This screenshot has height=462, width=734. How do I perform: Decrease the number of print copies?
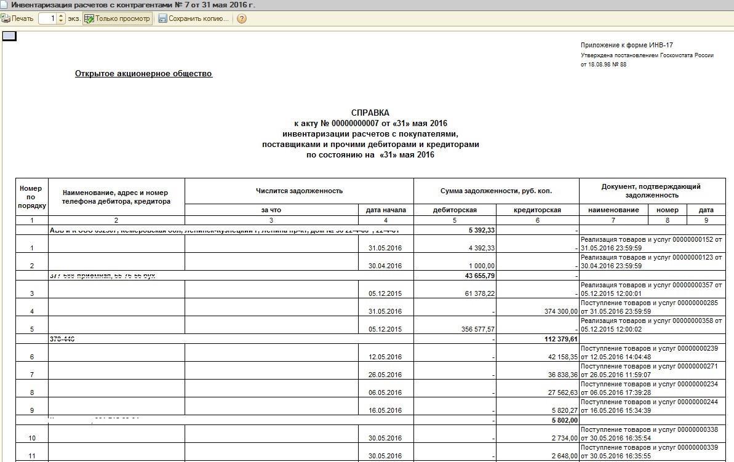tap(61, 22)
